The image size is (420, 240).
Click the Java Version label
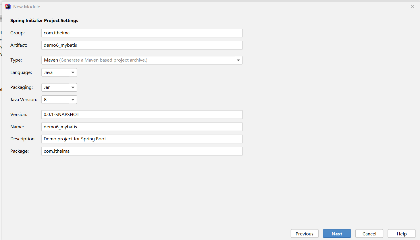24,100
